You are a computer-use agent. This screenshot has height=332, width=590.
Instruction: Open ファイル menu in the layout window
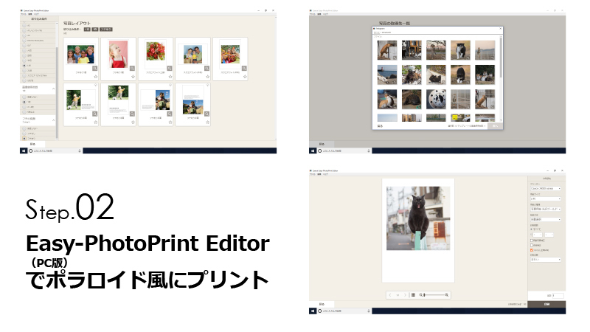pos(24,14)
